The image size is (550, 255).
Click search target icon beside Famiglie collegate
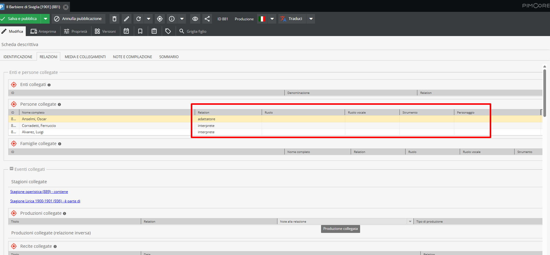pos(14,144)
